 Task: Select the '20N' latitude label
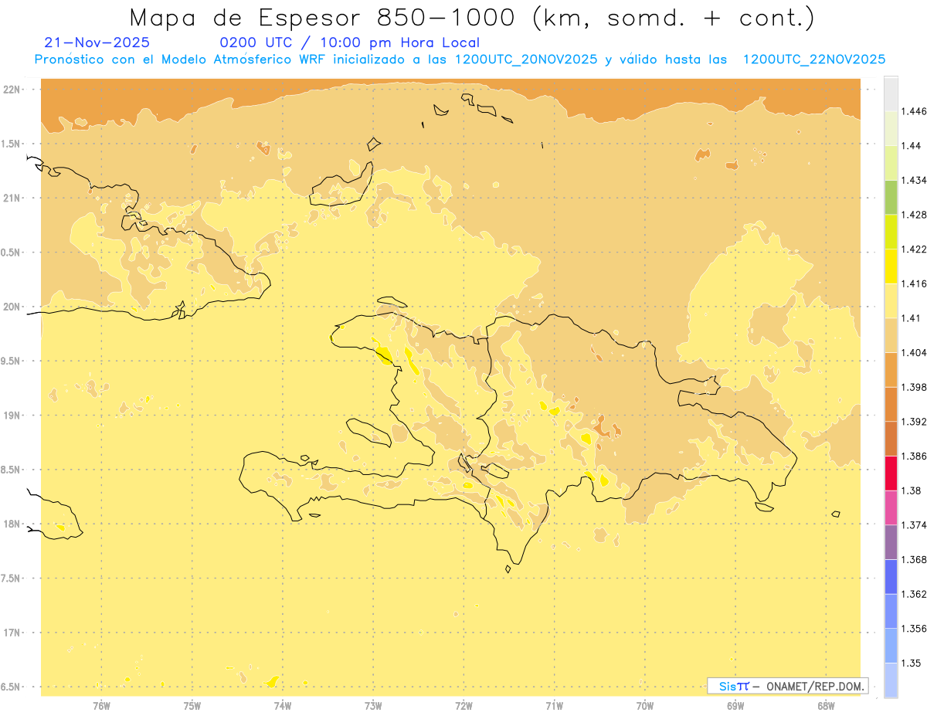12,307
